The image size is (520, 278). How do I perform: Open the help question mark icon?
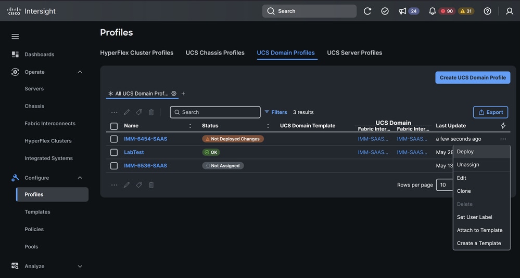click(x=487, y=11)
